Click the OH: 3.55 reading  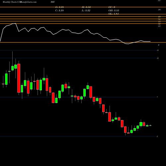pos(114,11)
